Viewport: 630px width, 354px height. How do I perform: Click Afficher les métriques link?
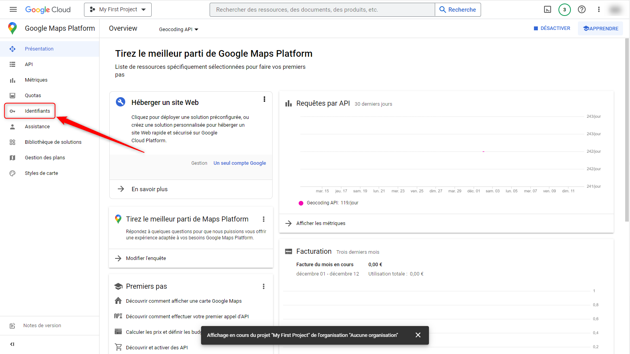click(320, 223)
